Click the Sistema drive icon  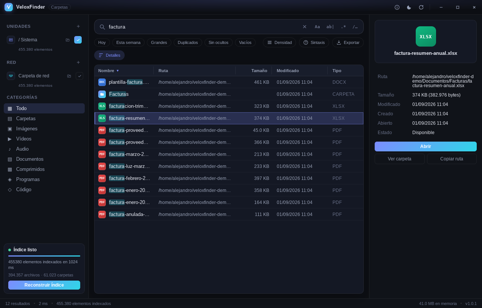pyautogui.click(x=11, y=40)
